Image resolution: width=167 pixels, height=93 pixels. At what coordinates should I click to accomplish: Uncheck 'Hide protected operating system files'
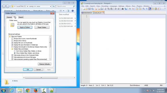(12, 59)
